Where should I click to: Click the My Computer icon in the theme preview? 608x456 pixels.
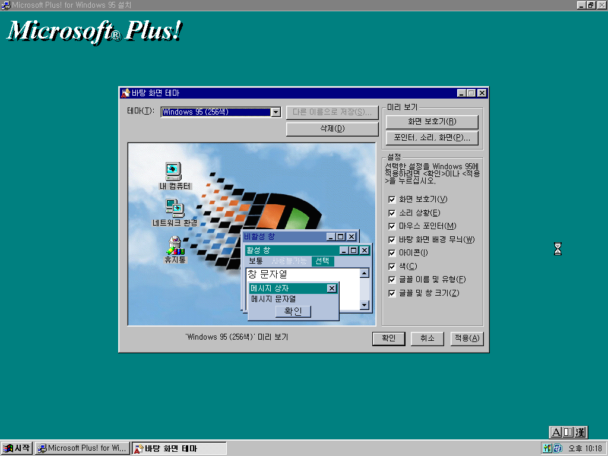tap(173, 172)
